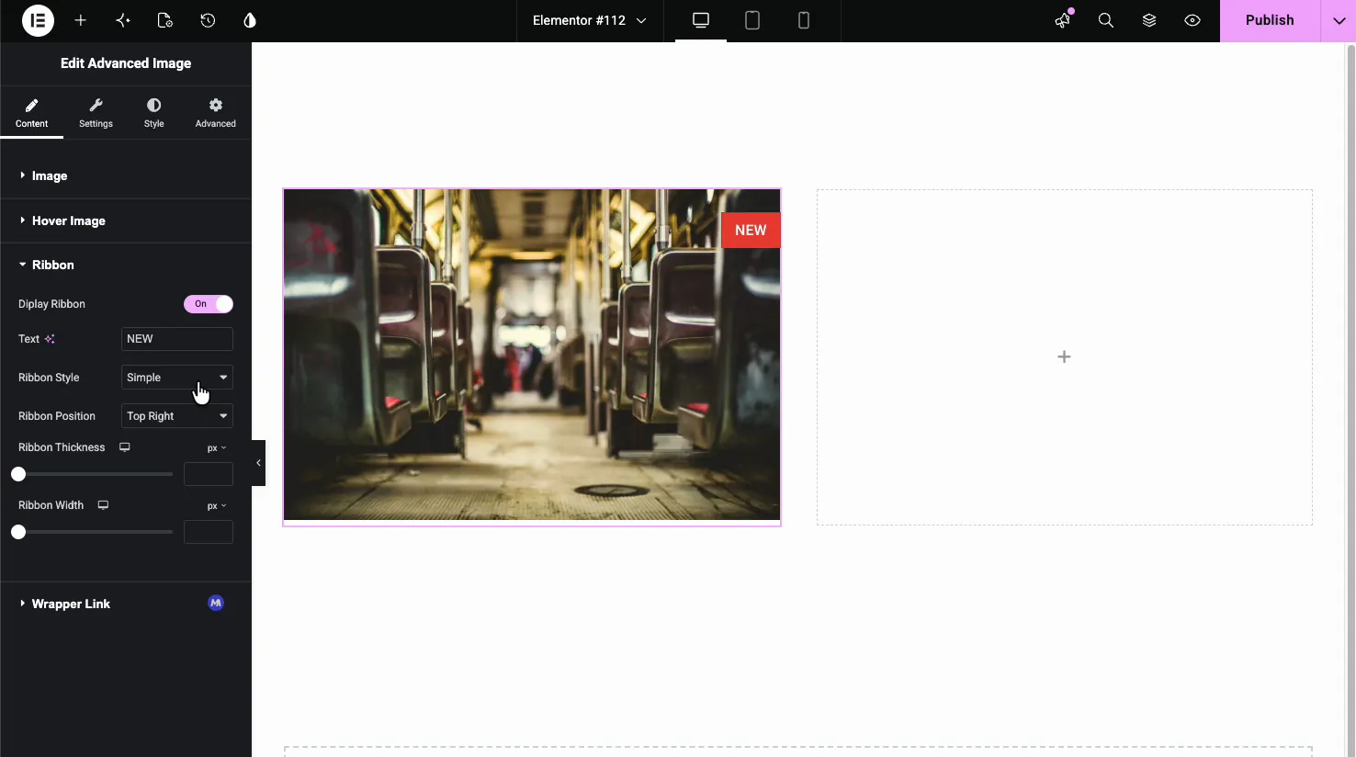The height and width of the screenshot is (757, 1356).
Task: Change Ribbon Thickness px unit
Action: pyautogui.click(x=217, y=448)
